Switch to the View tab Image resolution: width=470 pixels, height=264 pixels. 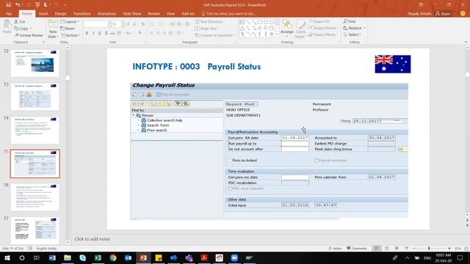pyautogui.click(x=170, y=13)
